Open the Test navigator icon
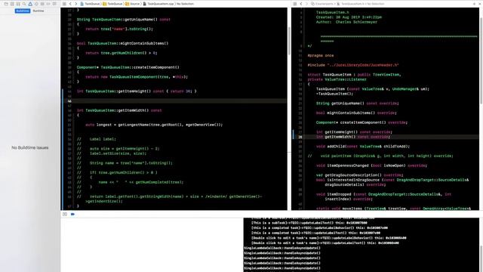483x272 pixels. (36, 4)
